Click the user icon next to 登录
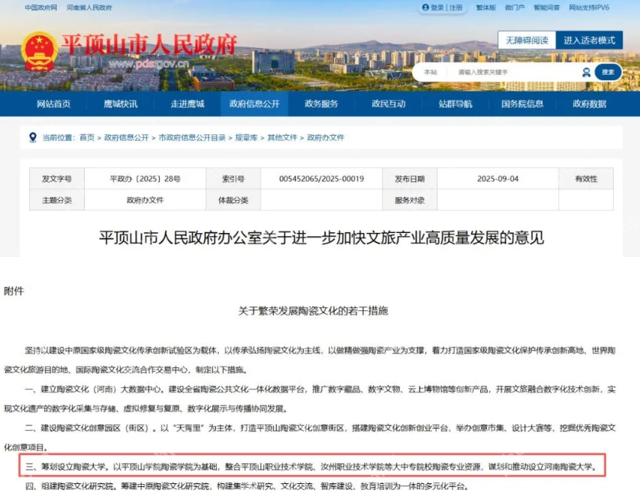This screenshot has width=640, height=502. pyautogui.click(x=427, y=9)
